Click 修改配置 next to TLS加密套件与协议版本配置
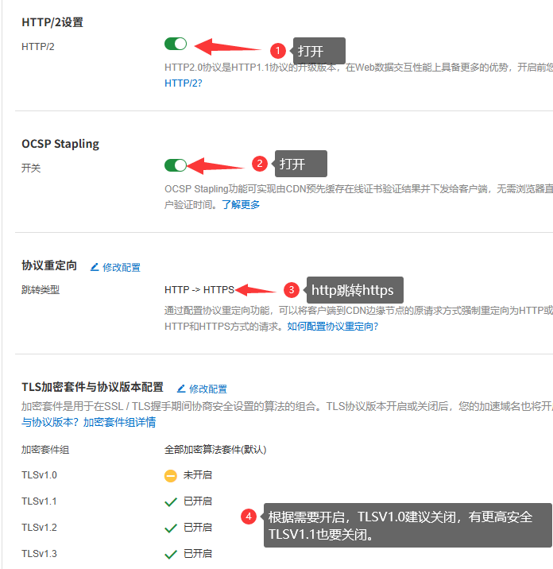553x569 pixels. [208, 389]
